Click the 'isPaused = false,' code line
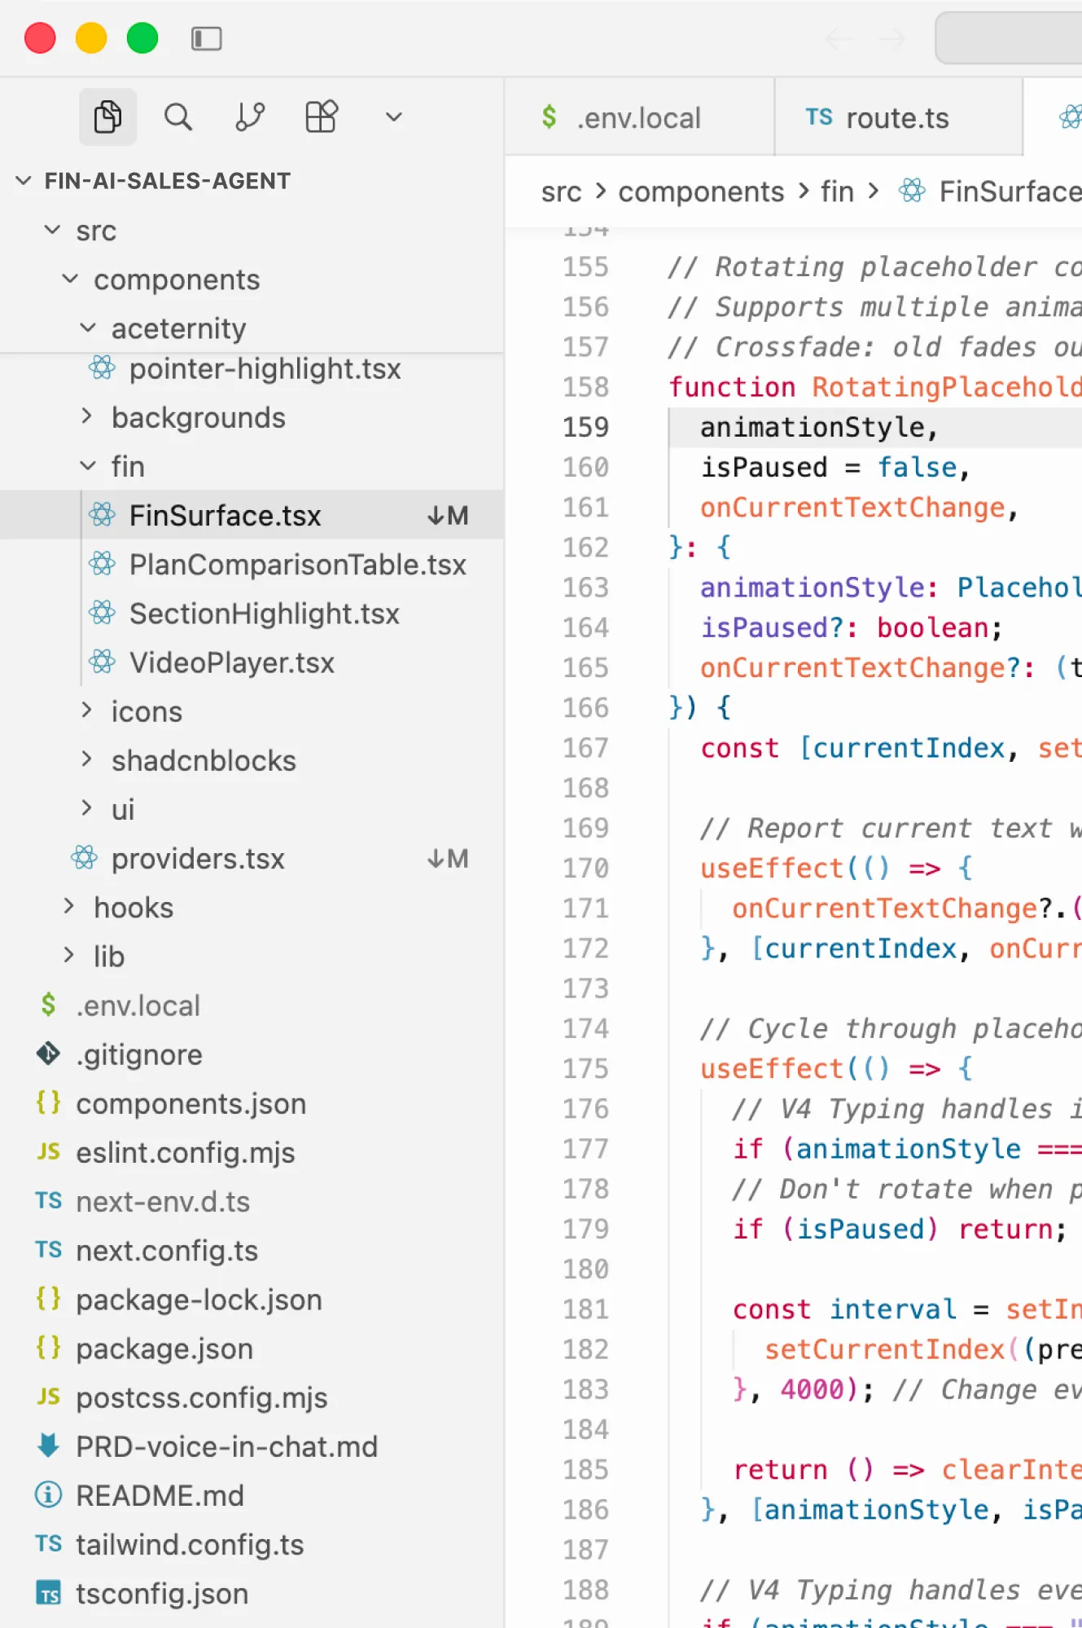Image resolution: width=1082 pixels, height=1628 pixels. [834, 468]
